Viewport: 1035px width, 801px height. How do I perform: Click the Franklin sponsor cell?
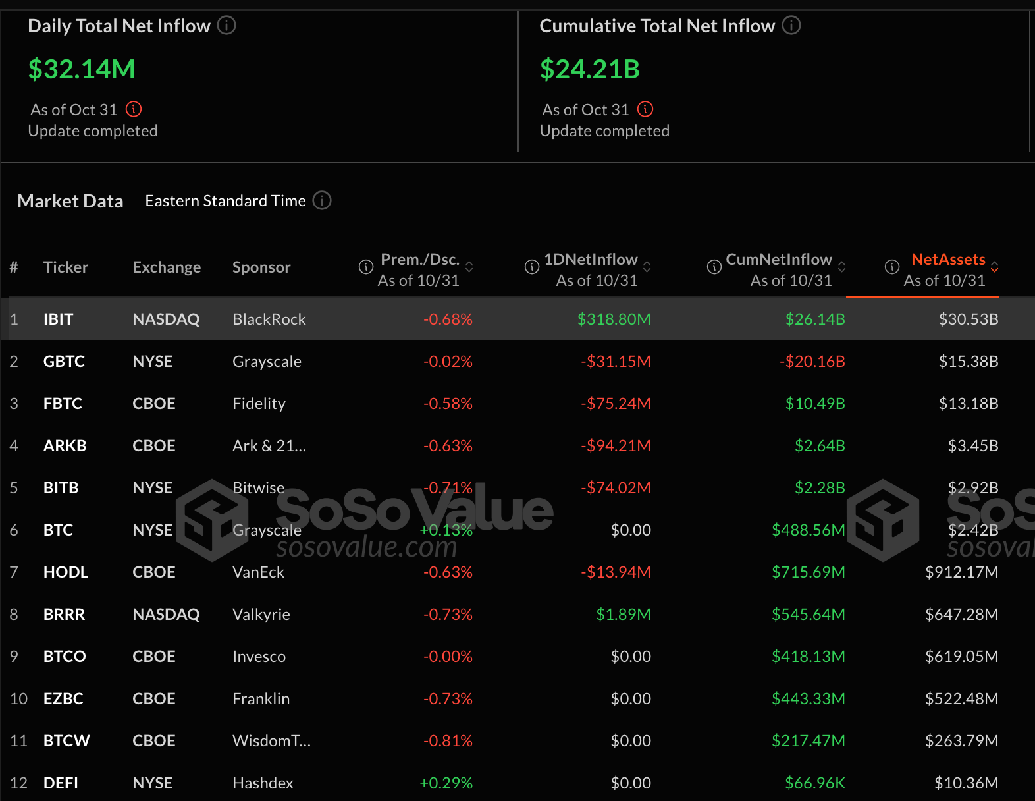pyautogui.click(x=261, y=698)
